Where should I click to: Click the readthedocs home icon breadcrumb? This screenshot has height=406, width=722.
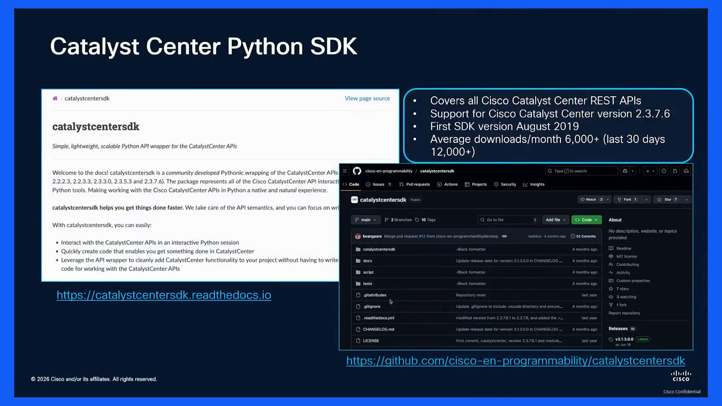click(x=55, y=98)
